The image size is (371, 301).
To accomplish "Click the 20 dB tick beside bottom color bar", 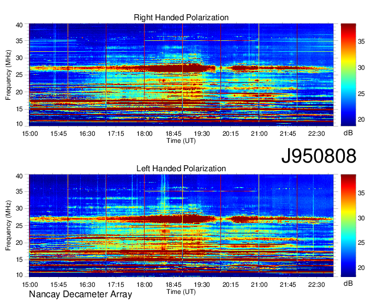I will 361,268.
